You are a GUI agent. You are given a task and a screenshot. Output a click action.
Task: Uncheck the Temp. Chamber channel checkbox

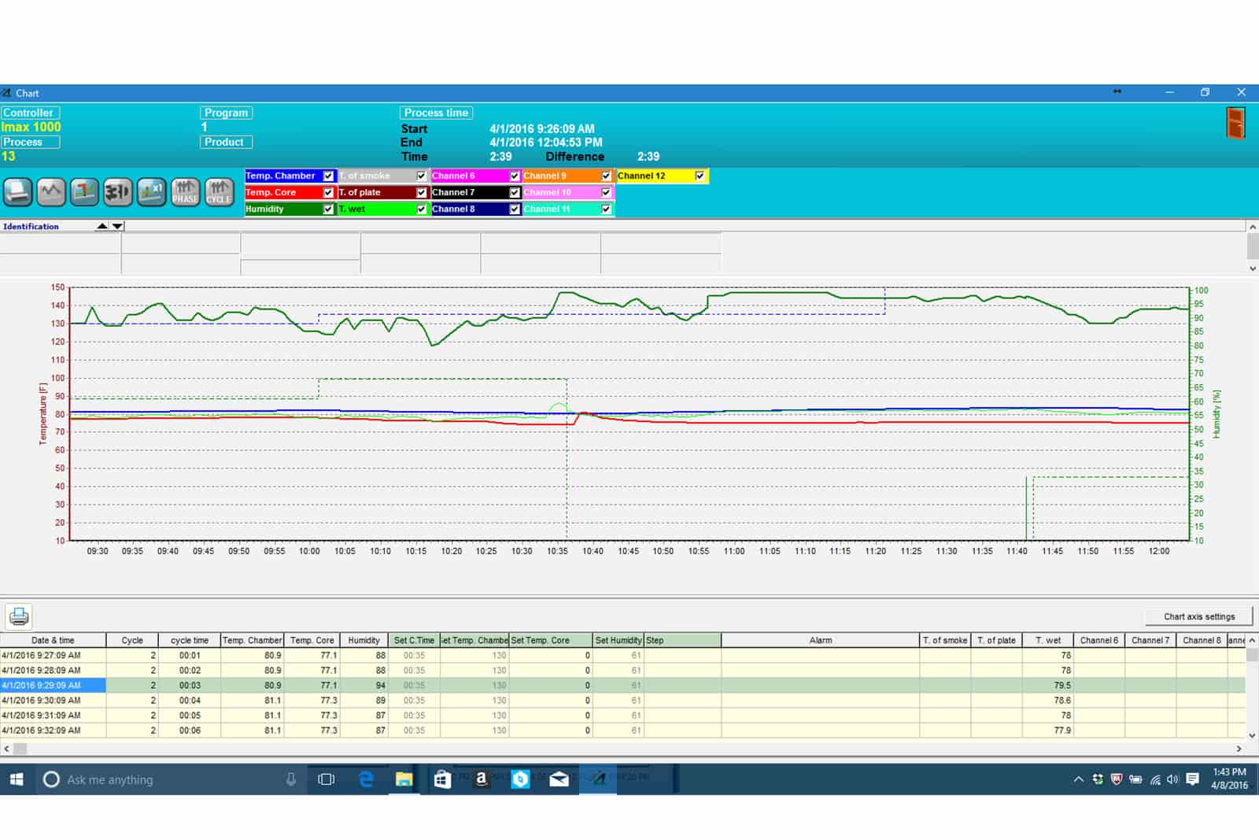point(328,176)
